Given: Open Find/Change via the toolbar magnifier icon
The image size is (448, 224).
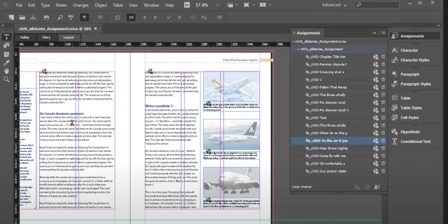Looking at the screenshot, I should pos(60,17).
